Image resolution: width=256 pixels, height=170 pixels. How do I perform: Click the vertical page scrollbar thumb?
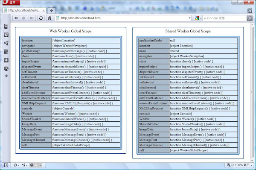click(252, 92)
